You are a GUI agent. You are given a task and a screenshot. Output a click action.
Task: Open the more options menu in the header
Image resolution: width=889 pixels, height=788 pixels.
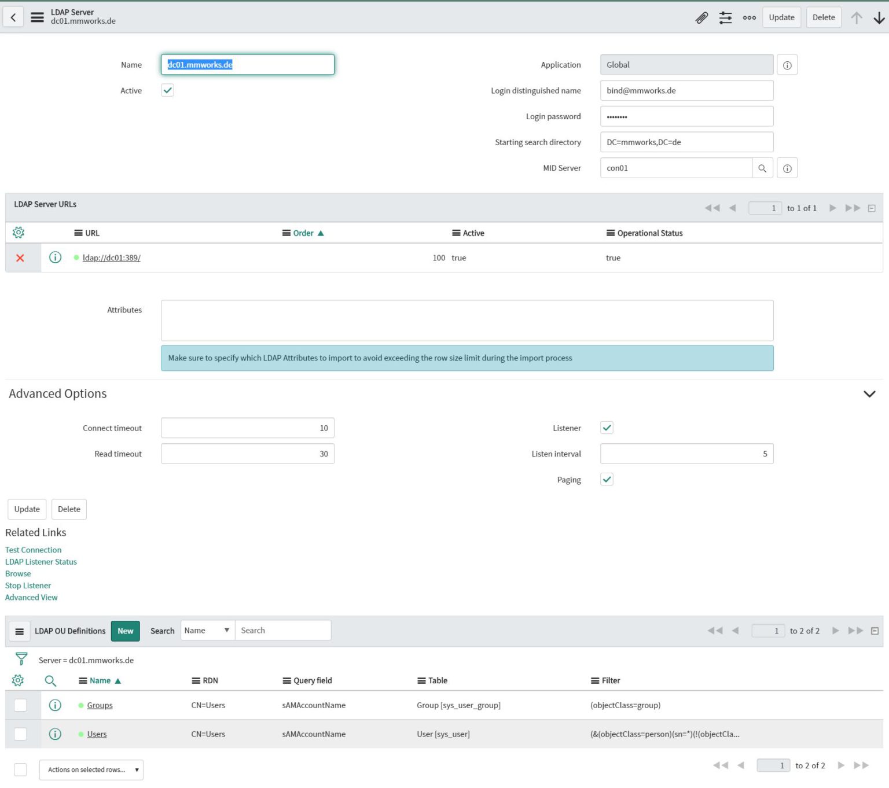click(x=749, y=17)
